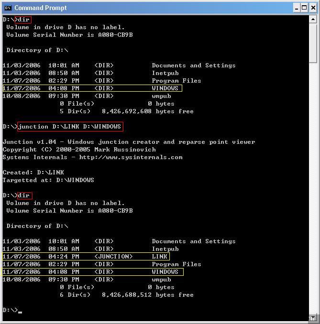The width and height of the screenshot is (320, 324).
Task: Click the scrollbar down arrow
Action: pyautogui.click(x=313, y=317)
